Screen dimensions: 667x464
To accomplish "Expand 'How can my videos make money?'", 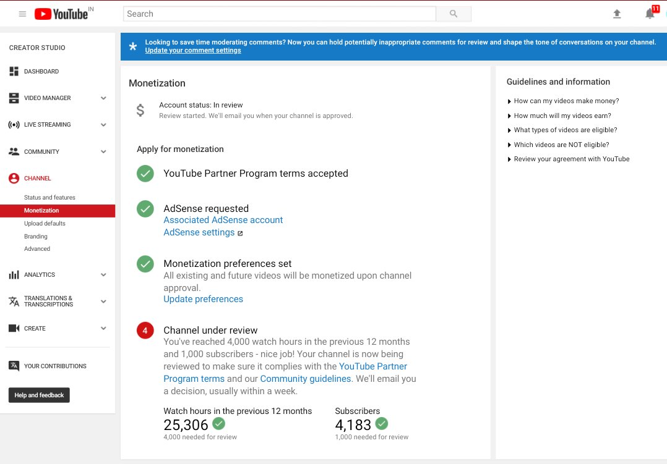I will (x=563, y=101).
